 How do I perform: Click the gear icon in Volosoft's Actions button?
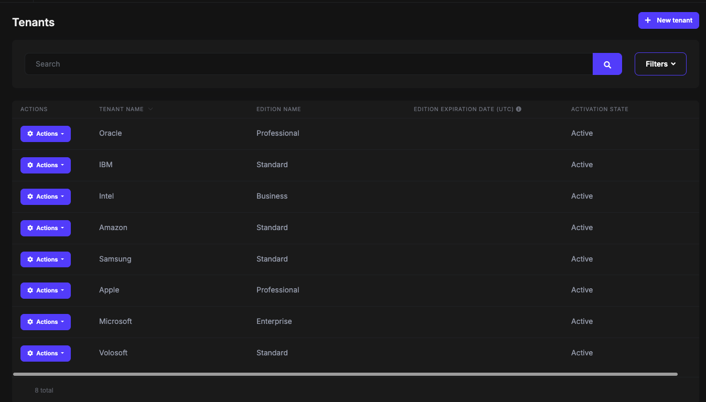tap(30, 353)
